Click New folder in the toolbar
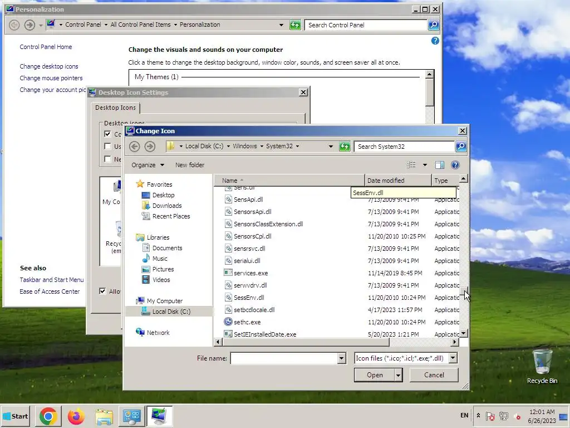 pos(190,165)
